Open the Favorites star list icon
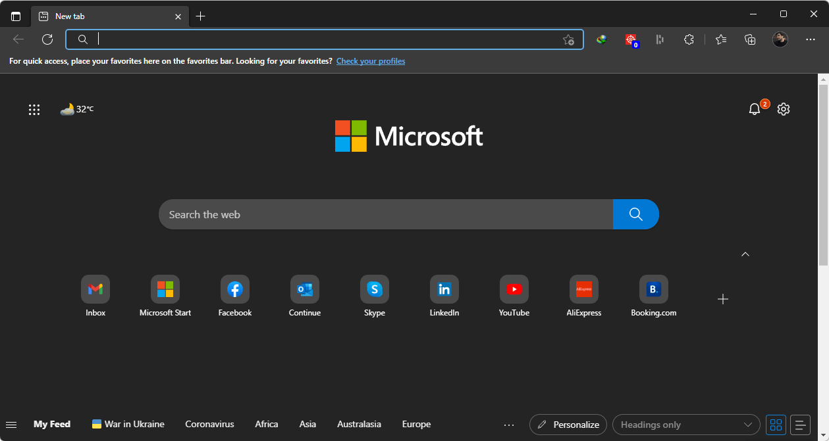Screen dimensions: 829x441 [x=721, y=39]
